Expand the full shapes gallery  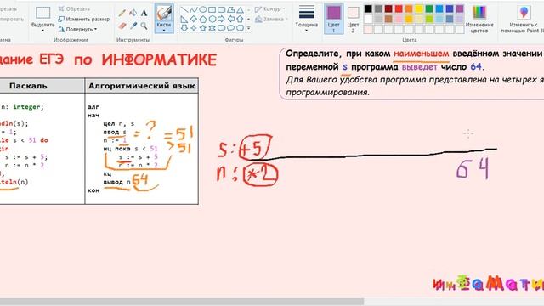(249, 28)
